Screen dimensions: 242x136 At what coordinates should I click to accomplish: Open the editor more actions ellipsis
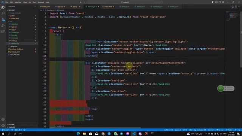(239, 7)
